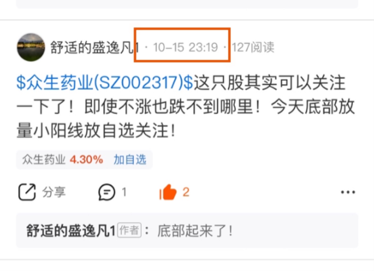
Task: Click 加自选 to add stock to watchlist
Action: click(130, 160)
